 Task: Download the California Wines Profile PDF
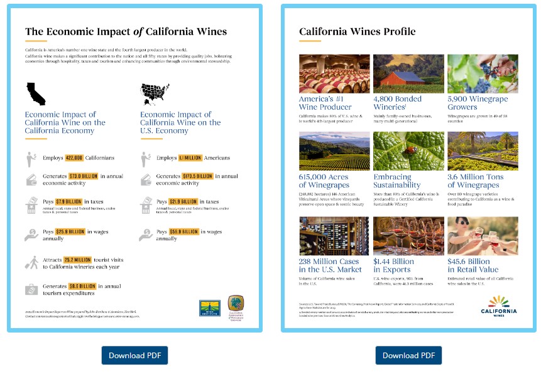(x=408, y=355)
